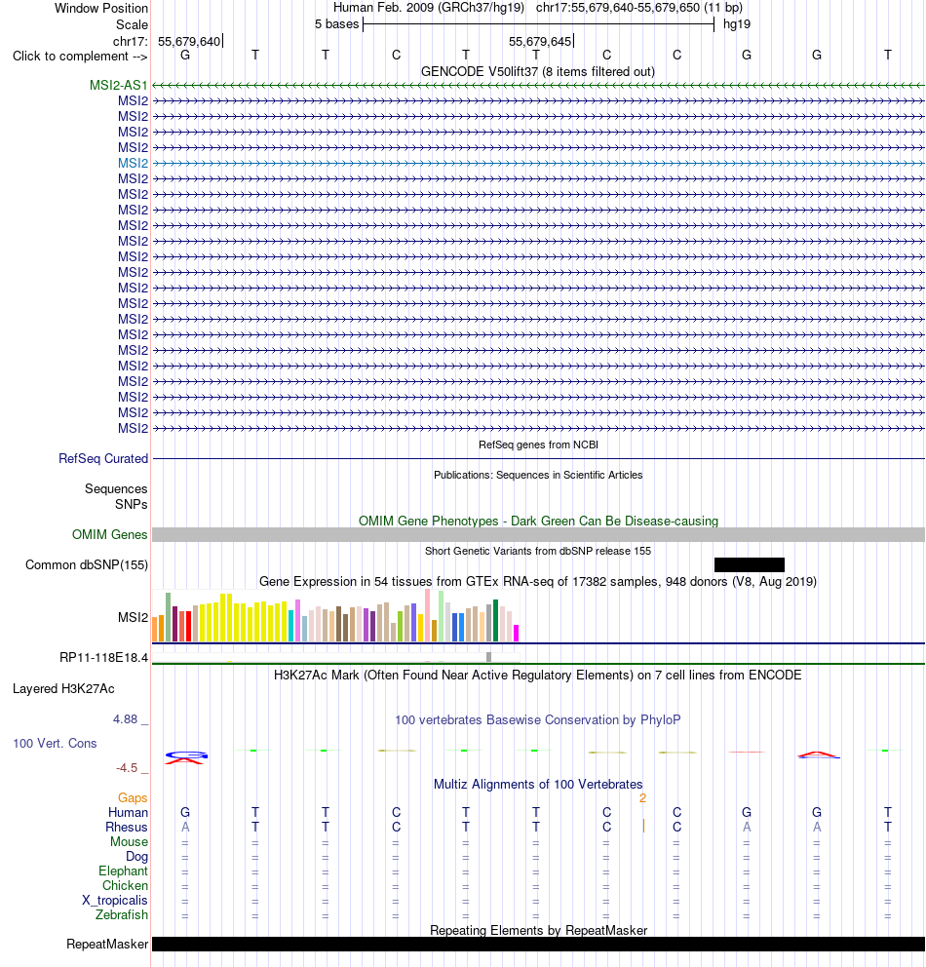Open the Common dbSNP(155) track label

pyautogui.click(x=87, y=564)
